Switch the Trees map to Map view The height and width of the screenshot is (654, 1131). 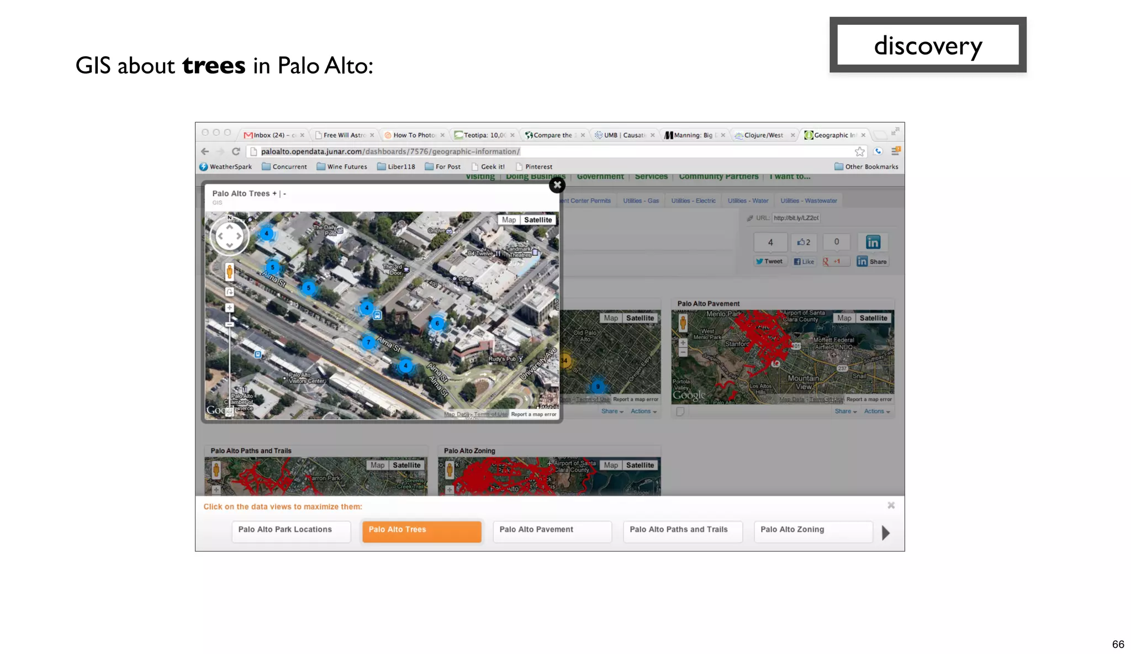(x=509, y=220)
